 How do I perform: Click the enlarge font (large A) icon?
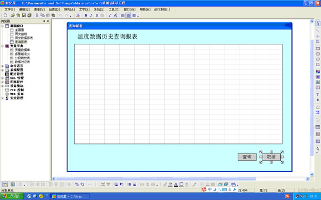coord(115,16)
